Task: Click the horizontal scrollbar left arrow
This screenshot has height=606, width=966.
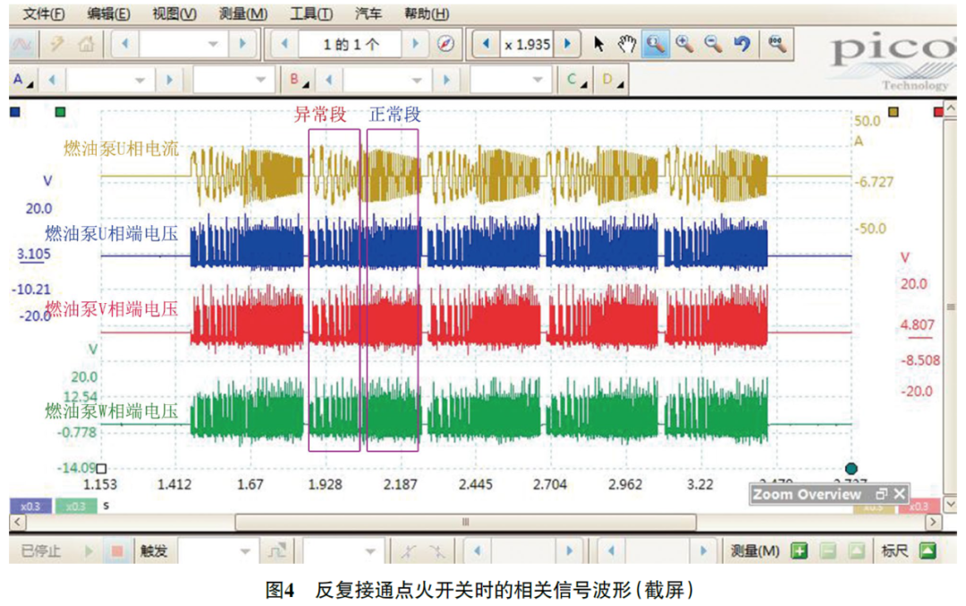Action: coord(18,522)
